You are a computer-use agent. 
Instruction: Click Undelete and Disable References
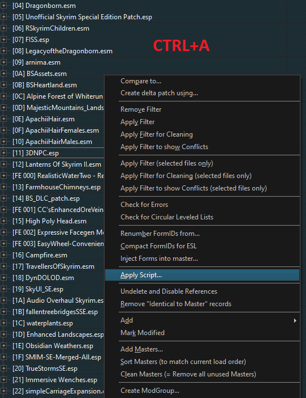pyautogui.click(x=169, y=291)
